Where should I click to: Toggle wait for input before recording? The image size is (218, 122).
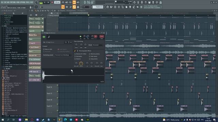[67, 2]
